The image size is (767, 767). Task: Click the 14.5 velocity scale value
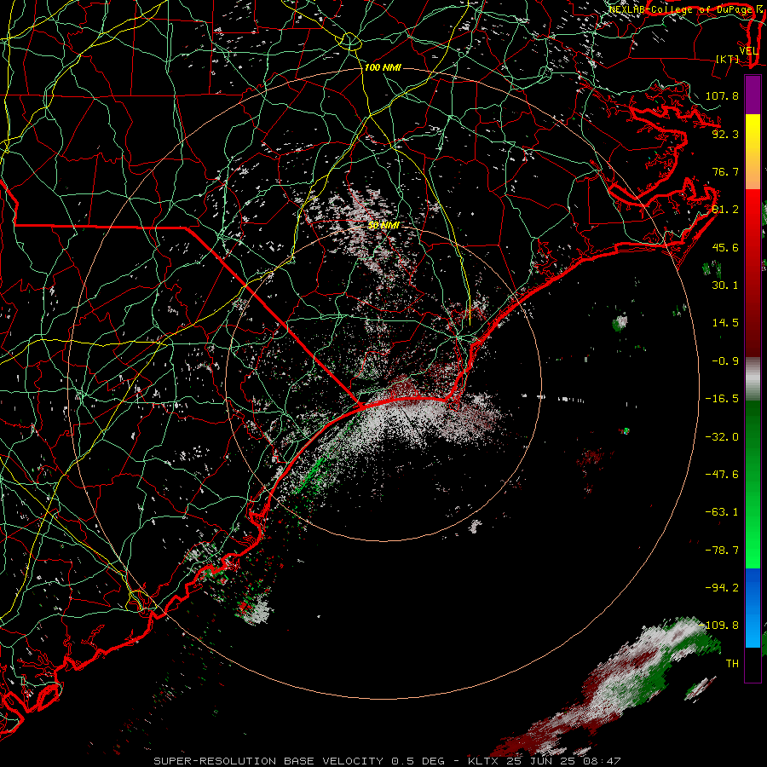(725, 323)
